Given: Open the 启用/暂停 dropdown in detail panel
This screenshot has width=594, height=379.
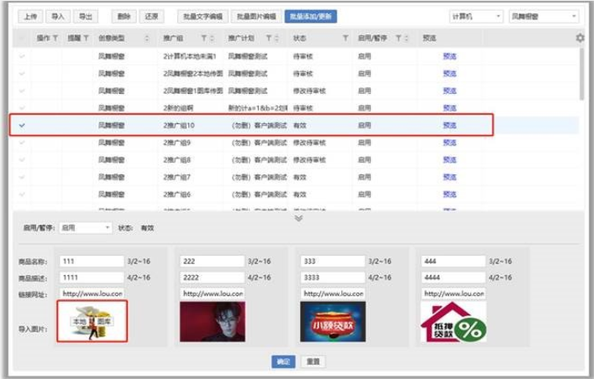Looking at the screenshot, I should click(x=85, y=228).
